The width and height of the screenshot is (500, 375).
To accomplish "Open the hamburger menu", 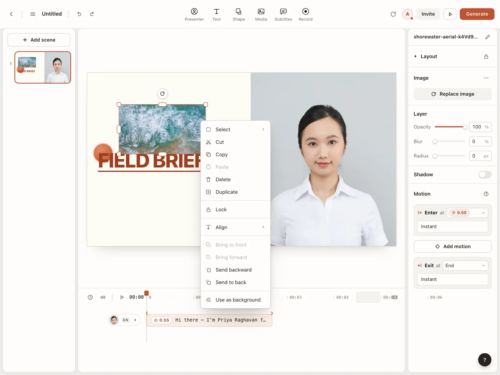I will click(32, 14).
